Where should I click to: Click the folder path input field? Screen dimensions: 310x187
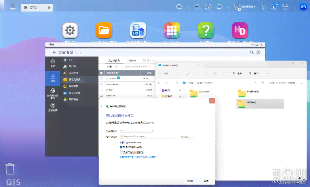pos(148,137)
